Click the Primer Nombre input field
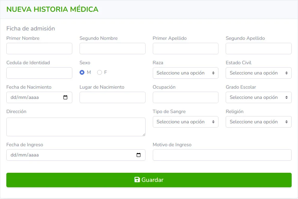The width and height of the screenshot is (298, 199). click(x=39, y=49)
